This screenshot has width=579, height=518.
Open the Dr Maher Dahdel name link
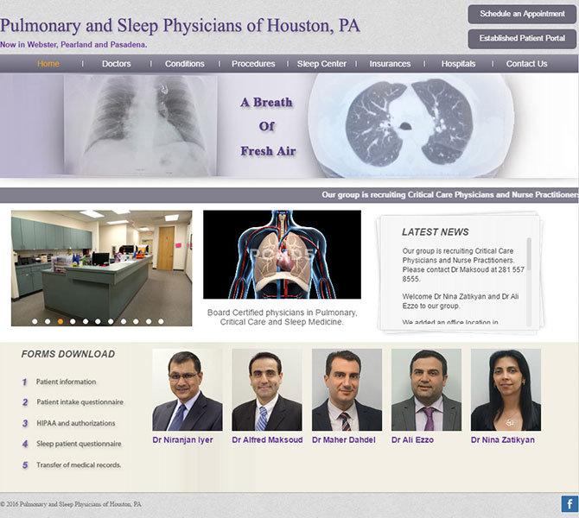pyautogui.click(x=344, y=439)
